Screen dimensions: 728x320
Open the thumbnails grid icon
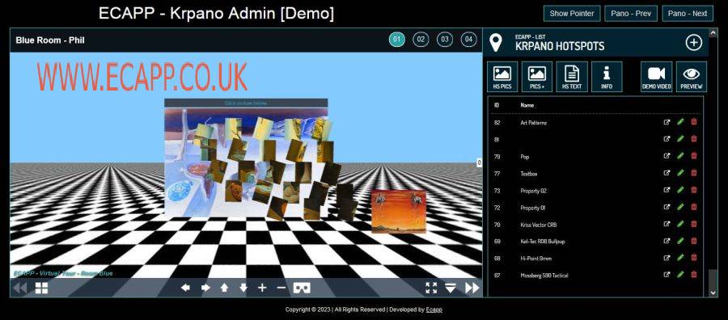[42, 288]
